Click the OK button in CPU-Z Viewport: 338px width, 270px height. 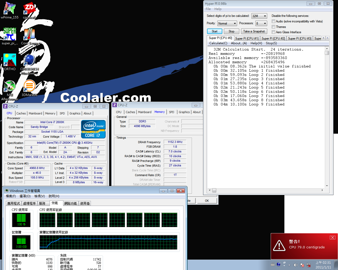coord(207,201)
